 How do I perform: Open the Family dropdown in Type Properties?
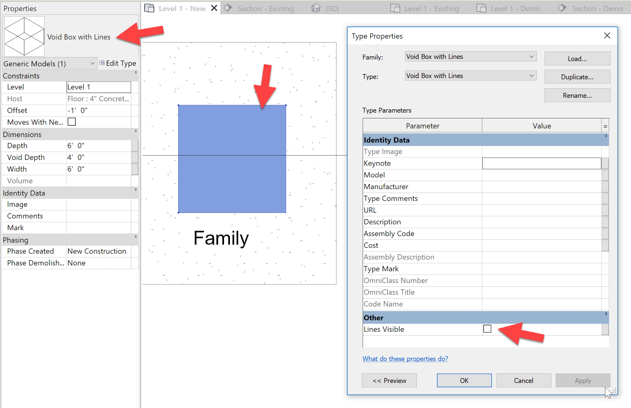pos(532,56)
